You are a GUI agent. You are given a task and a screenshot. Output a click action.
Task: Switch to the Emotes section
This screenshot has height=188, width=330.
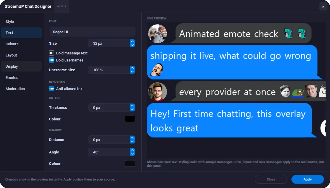coord(22,78)
